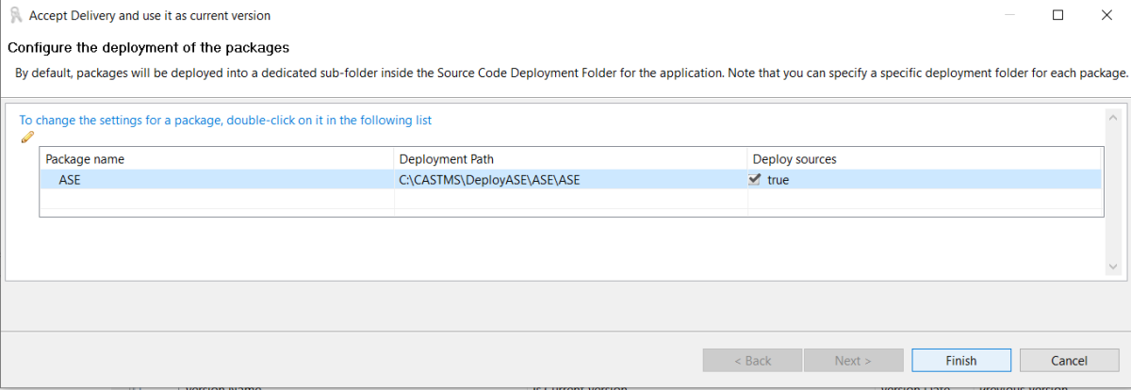This screenshot has height=390, width=1131.
Task: Click the Next button
Action: (x=853, y=361)
